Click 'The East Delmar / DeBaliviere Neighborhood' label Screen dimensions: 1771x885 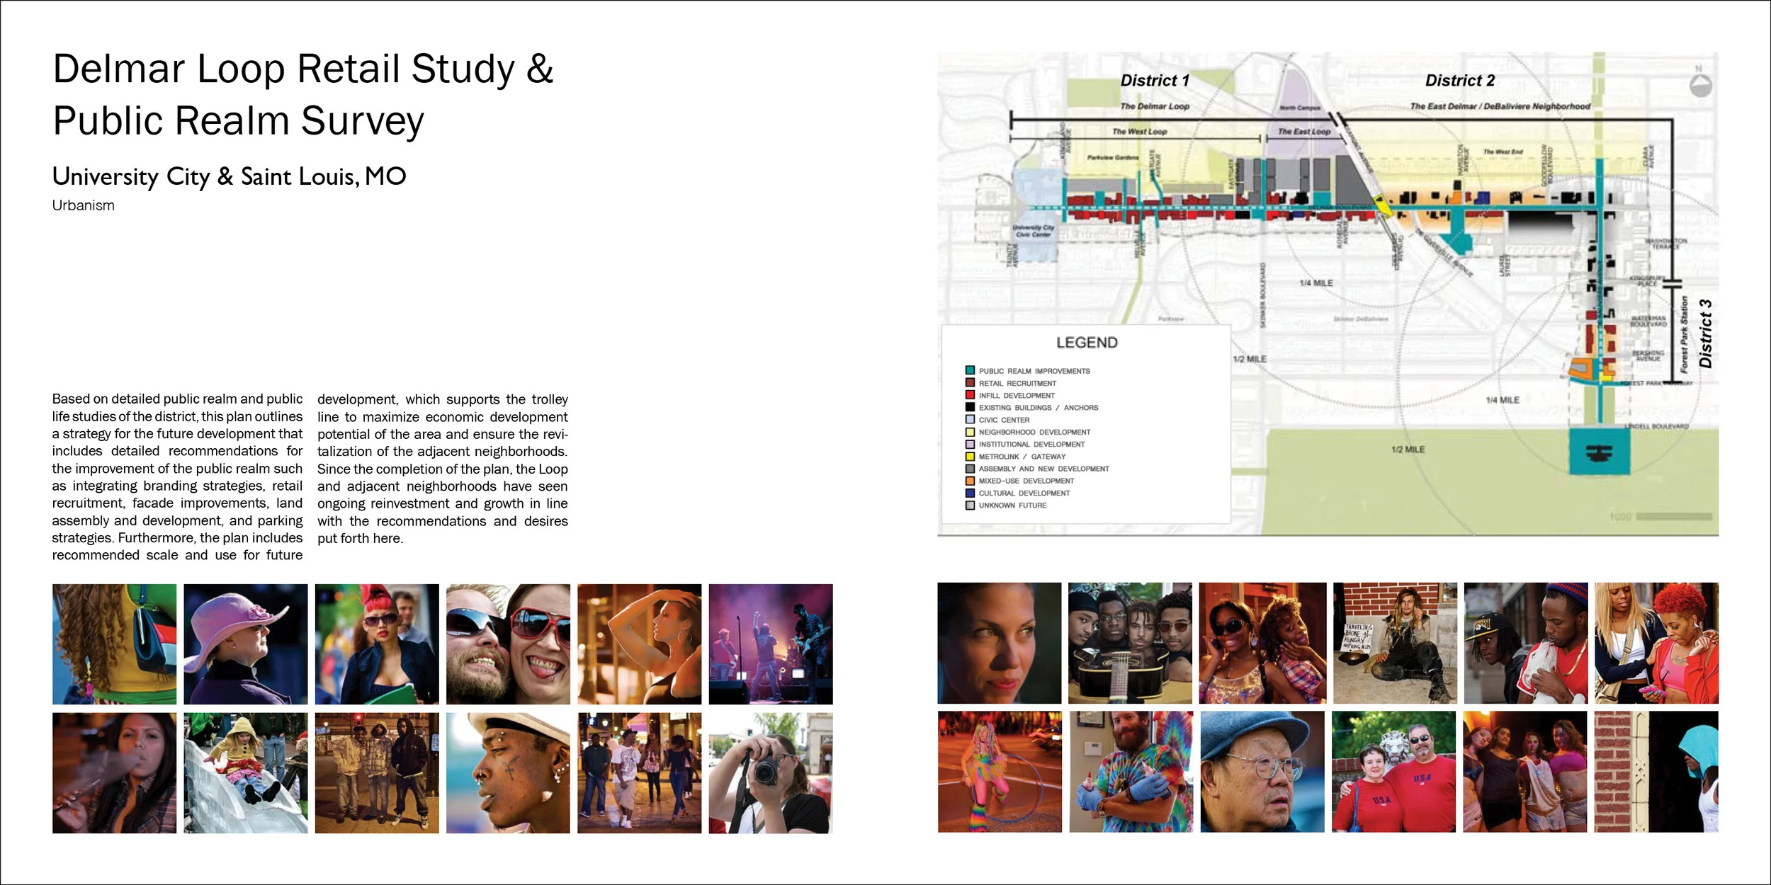point(1500,106)
